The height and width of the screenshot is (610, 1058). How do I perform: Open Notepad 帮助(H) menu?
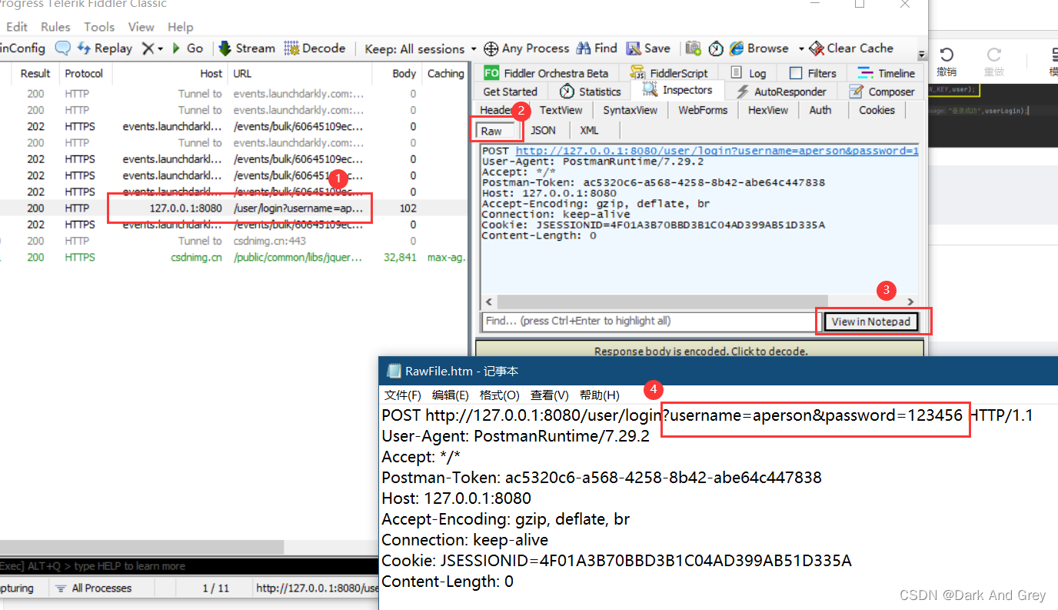(x=599, y=395)
